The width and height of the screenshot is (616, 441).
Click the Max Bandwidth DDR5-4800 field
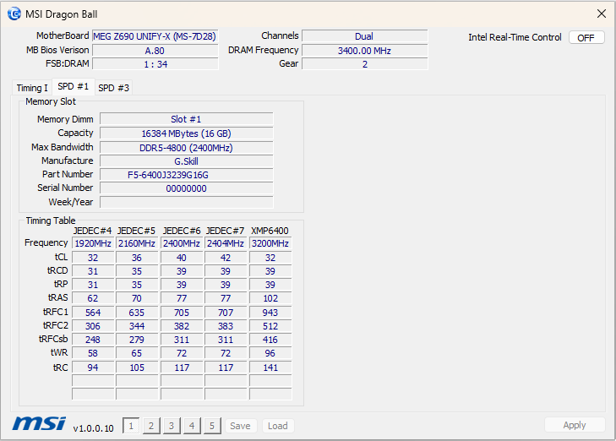(x=186, y=148)
